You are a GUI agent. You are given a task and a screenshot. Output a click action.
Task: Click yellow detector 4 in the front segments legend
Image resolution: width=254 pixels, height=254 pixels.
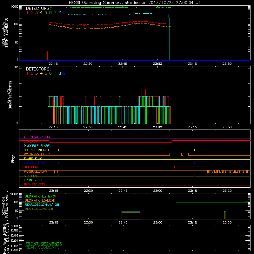coord(41,12)
